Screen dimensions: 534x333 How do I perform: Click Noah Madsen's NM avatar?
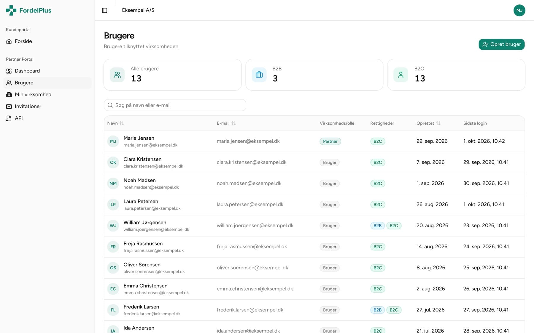tap(113, 184)
